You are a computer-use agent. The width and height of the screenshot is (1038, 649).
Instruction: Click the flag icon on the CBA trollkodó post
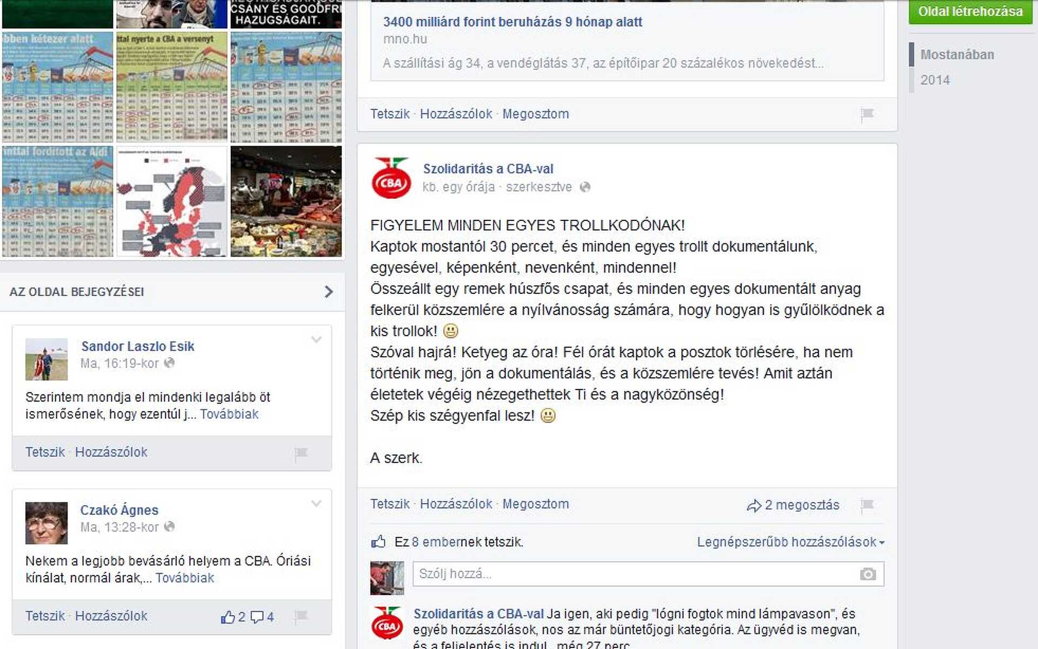867,505
